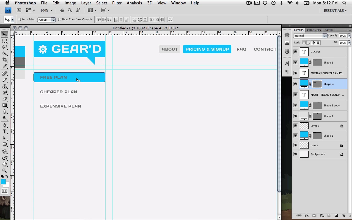Select the 3D Orbit camera tool
352x220 pixels.
pyautogui.click(x=5, y=158)
